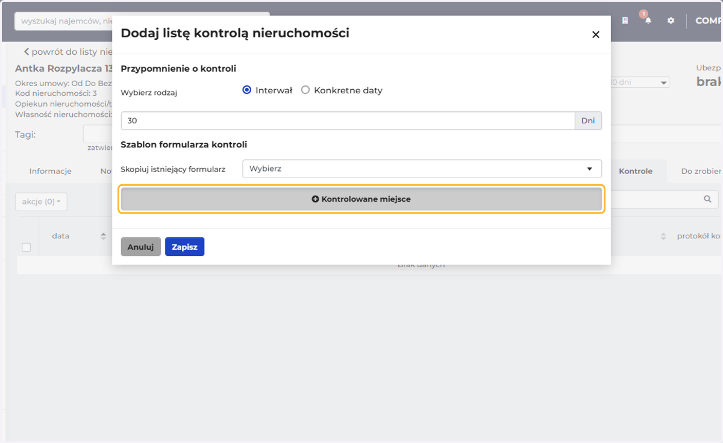Sort by the data column arrows
This screenshot has height=443, width=723.
click(x=103, y=236)
